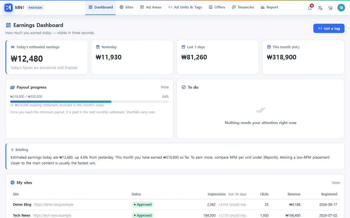Click the PARTNER badge

pos(35,8)
